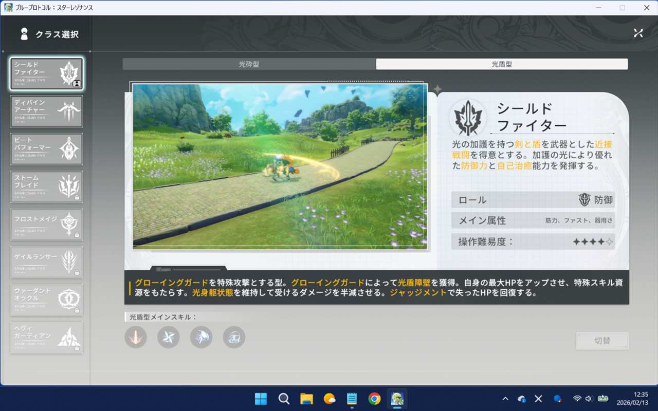The height and width of the screenshot is (411, 658).
Task: Select the ヴァーダントオラクル class card
Action: point(46,300)
